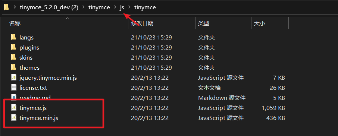The width and height of the screenshot is (338, 136).
Task: Click the langs folder icon
Action: pyautogui.click(x=13, y=37)
